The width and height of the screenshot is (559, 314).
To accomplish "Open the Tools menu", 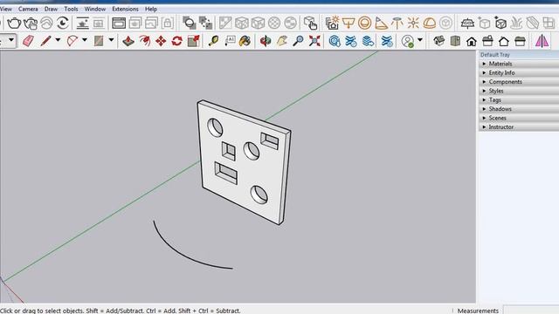I will click(71, 9).
